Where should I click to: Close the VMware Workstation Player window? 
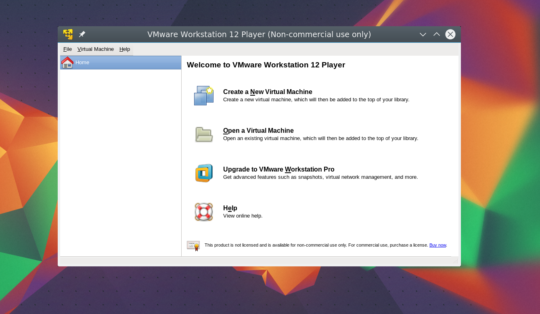tap(450, 35)
